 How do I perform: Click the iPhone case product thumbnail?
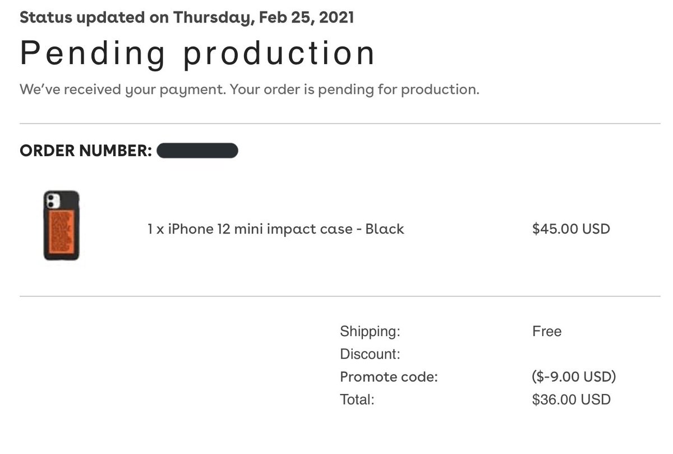click(61, 226)
